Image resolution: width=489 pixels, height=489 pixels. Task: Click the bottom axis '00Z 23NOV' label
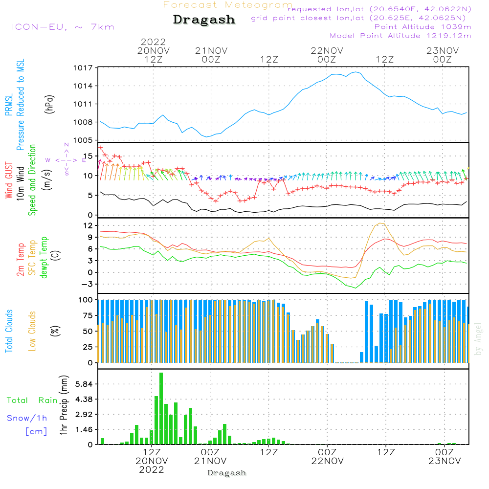[x=445, y=457]
